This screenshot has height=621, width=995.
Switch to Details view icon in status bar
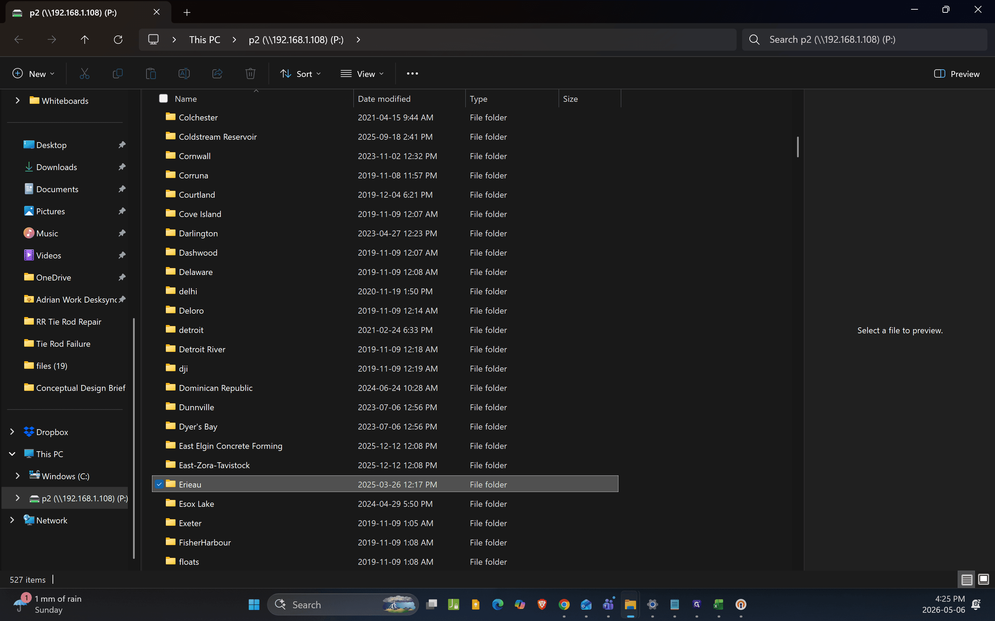pos(967,580)
